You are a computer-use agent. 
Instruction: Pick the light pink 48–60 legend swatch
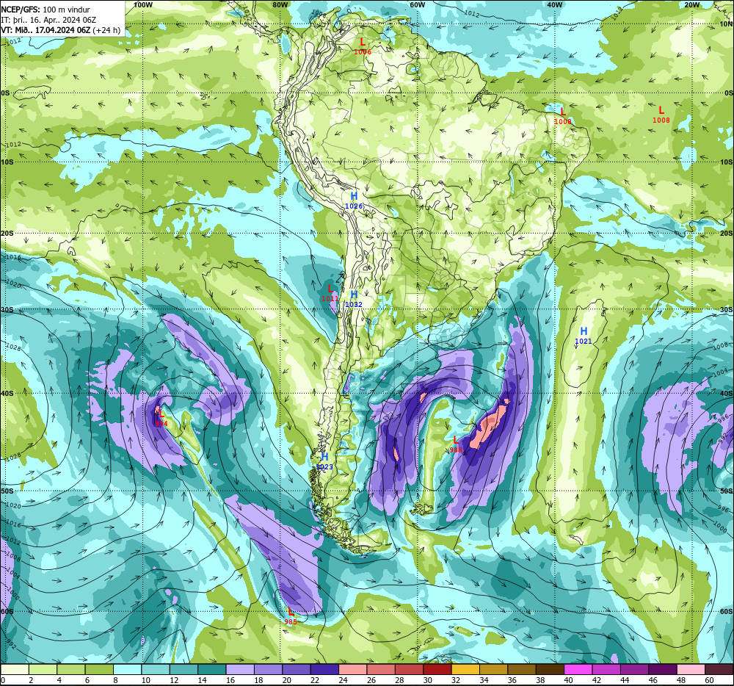(x=691, y=669)
